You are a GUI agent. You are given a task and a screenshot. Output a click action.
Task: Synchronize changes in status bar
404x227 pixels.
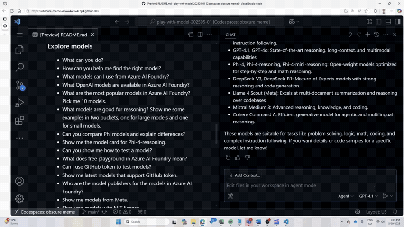104,212
